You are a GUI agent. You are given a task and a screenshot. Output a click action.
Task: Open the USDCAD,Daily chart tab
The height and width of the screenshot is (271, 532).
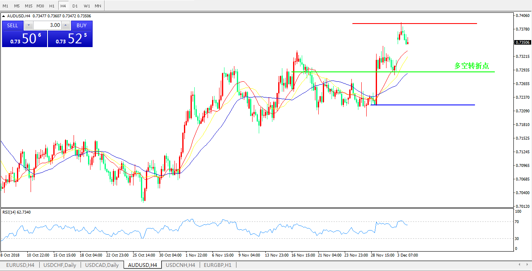point(102,265)
